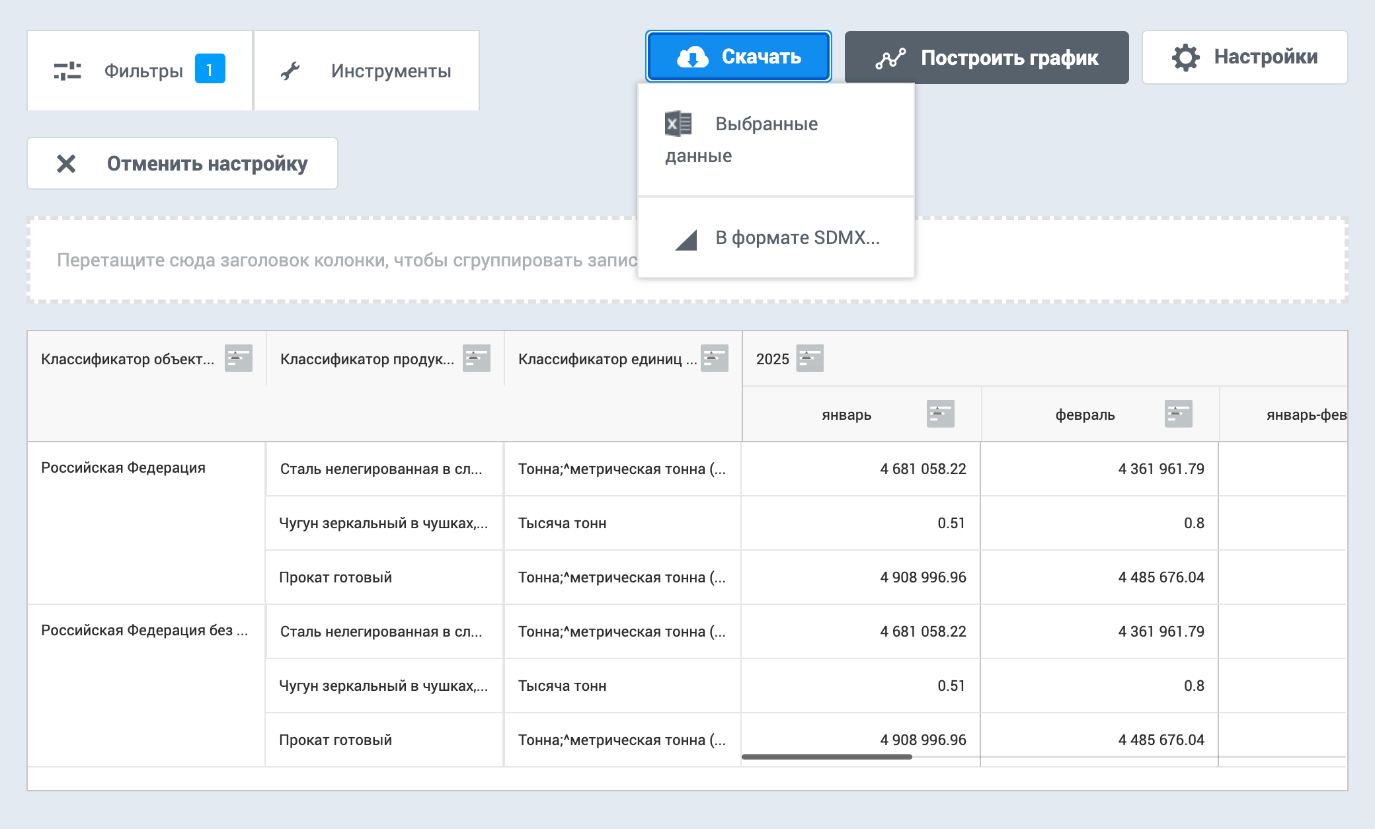
Task: Select value 4 681 058.22 for нелегированная сталь
Action: coord(923,469)
